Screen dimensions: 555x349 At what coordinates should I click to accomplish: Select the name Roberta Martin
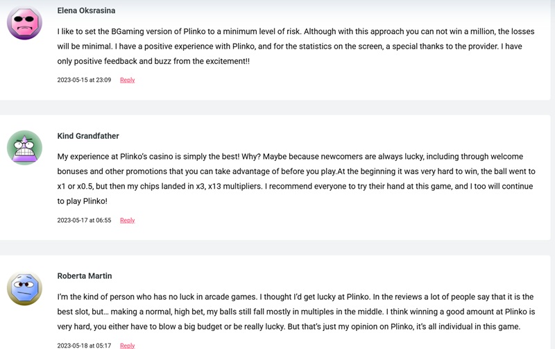point(85,275)
